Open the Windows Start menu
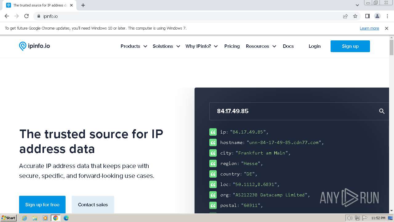Screen dimensions: 394x222 (9, 218)
